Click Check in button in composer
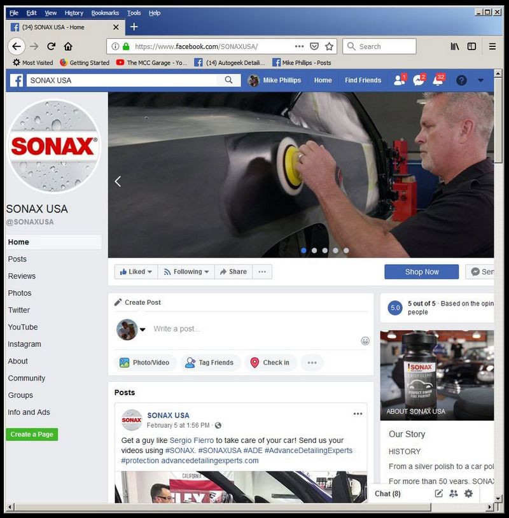 pos(270,362)
